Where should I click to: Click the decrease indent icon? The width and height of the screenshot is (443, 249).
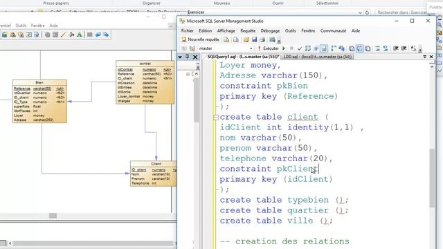pos(395,48)
